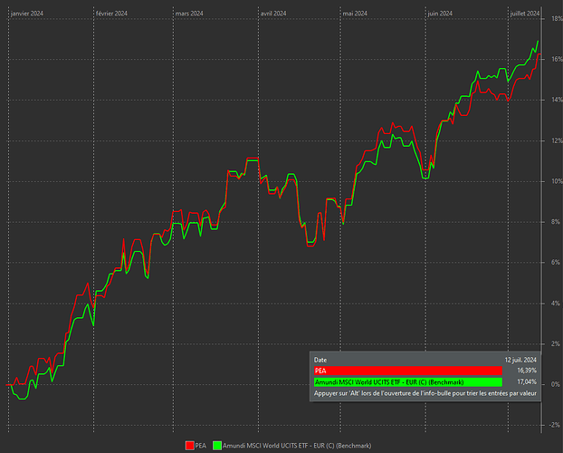Click the 4% y-axis label
The width and height of the screenshot is (563, 453).
556,304
